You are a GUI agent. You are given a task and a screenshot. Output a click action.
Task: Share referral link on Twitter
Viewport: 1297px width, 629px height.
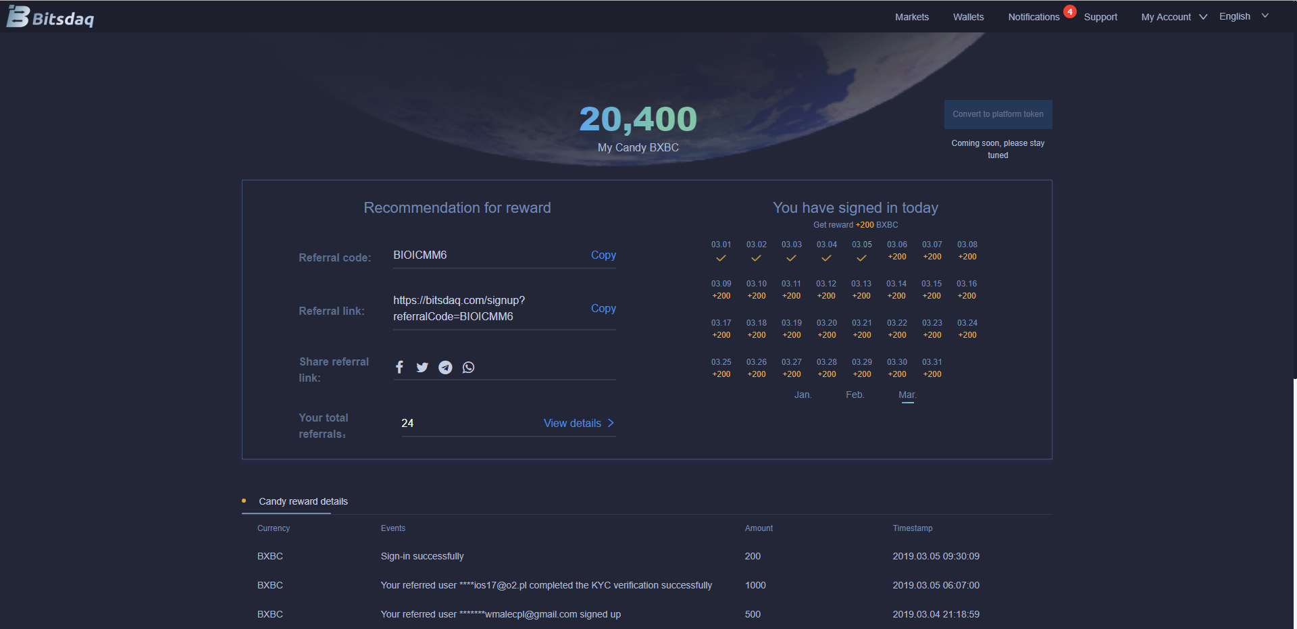pos(422,367)
